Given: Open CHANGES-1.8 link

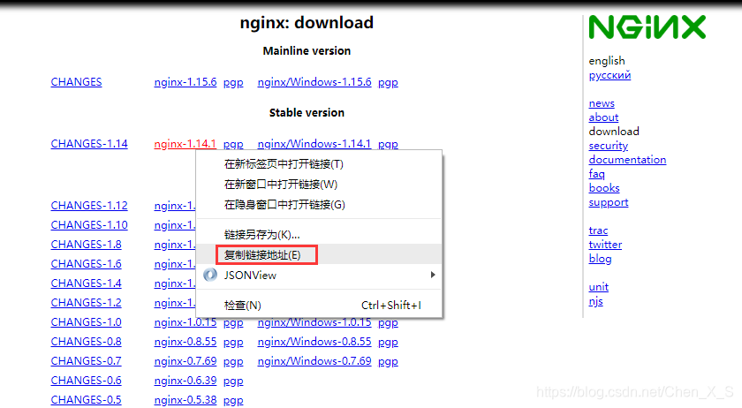Looking at the screenshot, I should click(87, 245).
